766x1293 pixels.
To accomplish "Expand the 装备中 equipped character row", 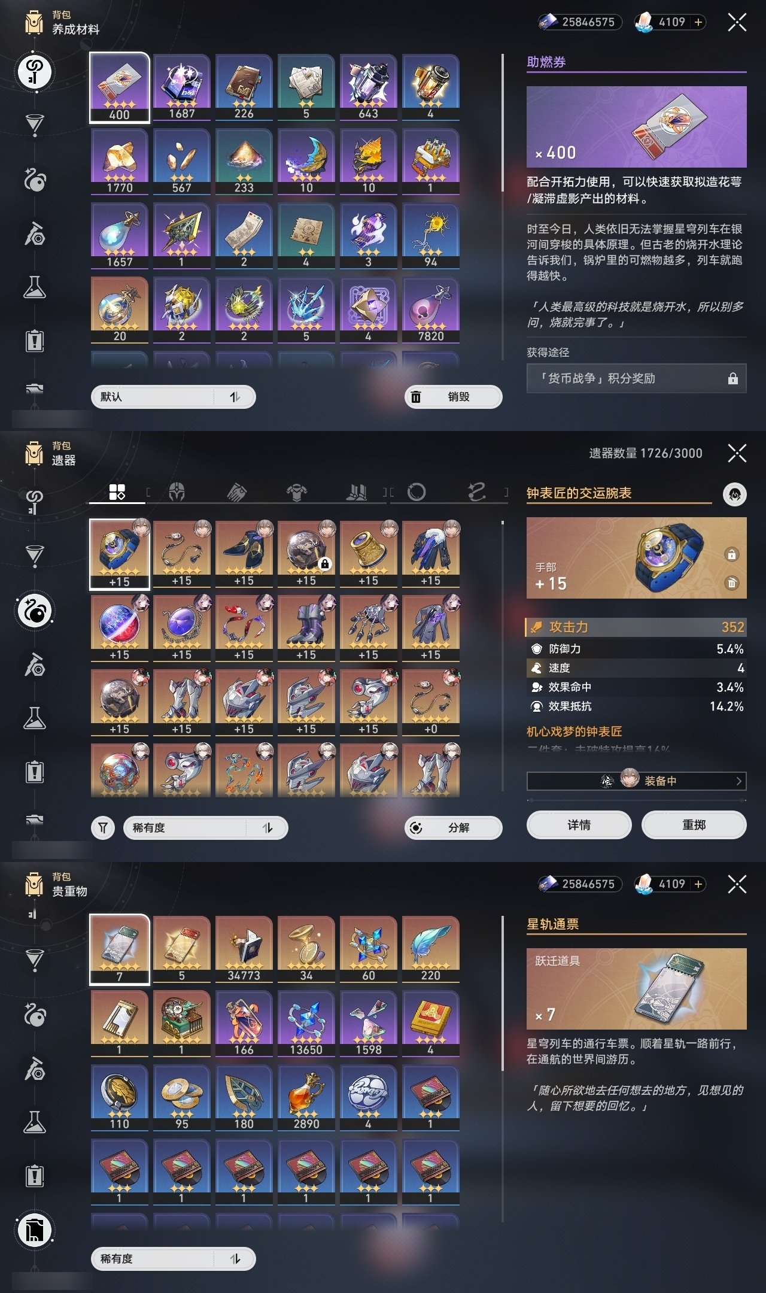I will [x=636, y=781].
